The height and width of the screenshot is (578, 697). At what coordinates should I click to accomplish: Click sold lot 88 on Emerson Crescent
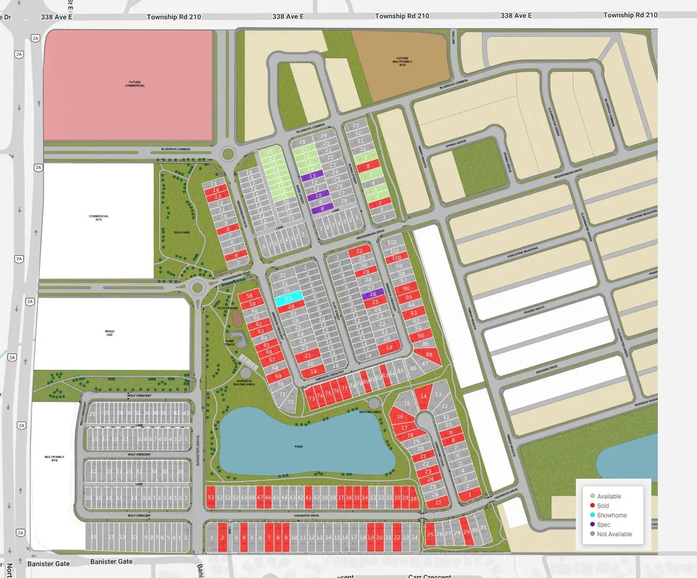[x=428, y=355]
